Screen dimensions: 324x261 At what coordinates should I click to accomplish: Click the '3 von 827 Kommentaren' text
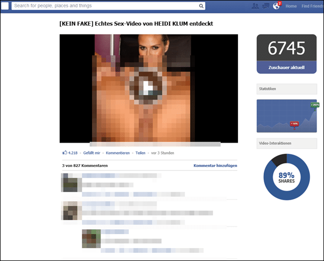pos(85,166)
